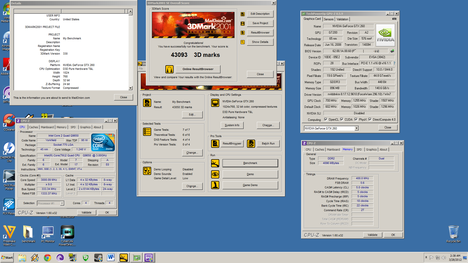
Task: Click the Game Demo icon in 3DMark
Action: click(x=215, y=185)
